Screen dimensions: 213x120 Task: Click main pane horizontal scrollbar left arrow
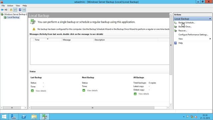point(30,108)
